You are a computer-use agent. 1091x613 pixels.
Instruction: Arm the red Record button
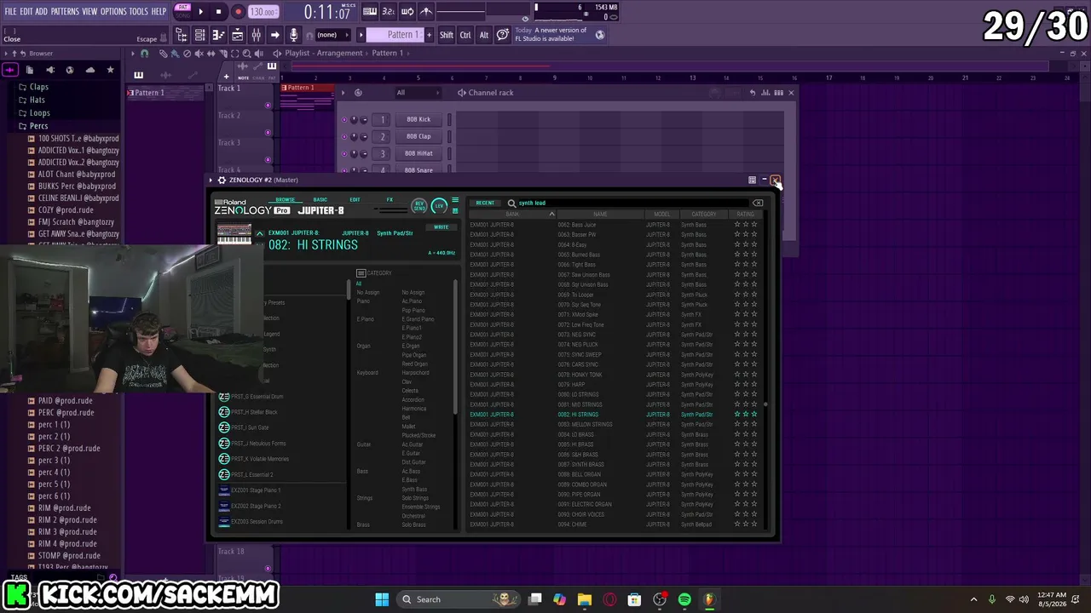238,12
